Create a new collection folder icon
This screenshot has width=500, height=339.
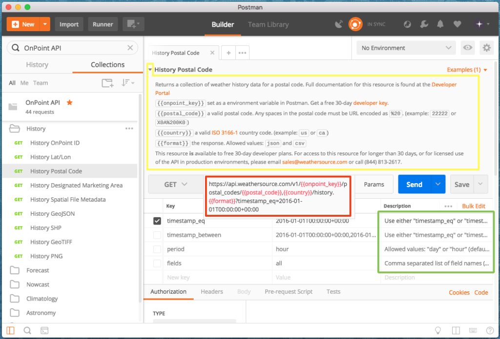coord(108,83)
